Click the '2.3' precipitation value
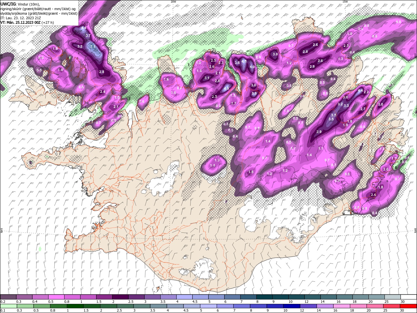This screenshot has height=313, width=417. tap(221, 63)
